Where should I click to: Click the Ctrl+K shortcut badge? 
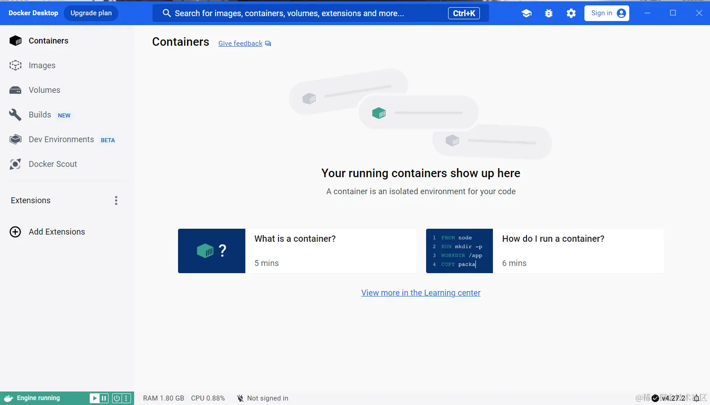pos(464,13)
